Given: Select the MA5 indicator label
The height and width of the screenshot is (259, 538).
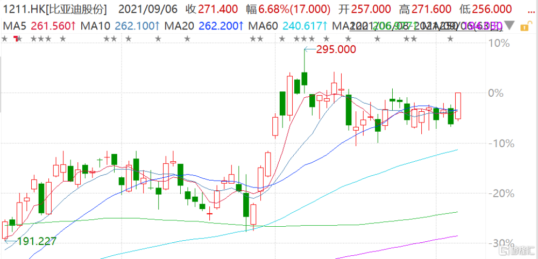Looking at the screenshot, I should pos(15,26).
